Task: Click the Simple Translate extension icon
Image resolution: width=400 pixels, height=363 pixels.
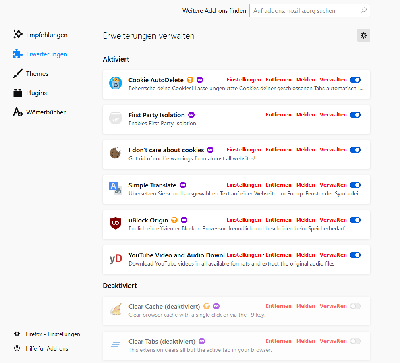Action: tap(116, 188)
